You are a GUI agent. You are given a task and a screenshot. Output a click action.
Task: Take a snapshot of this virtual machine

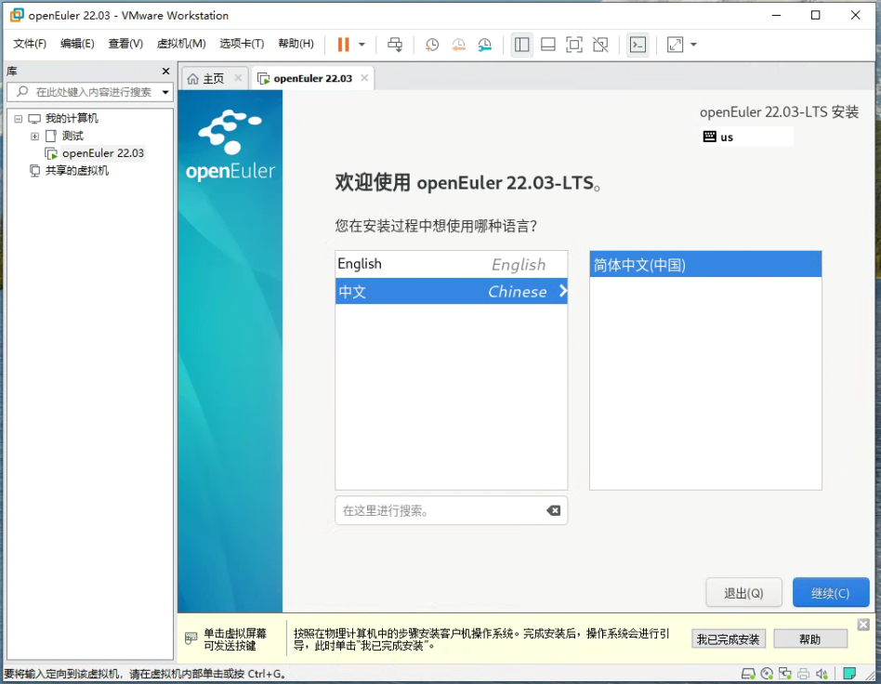431,45
